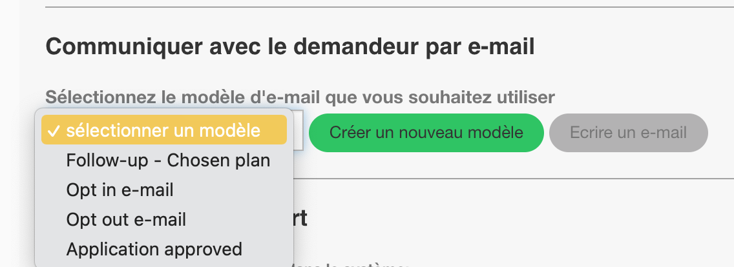Click the separator line below the buttons
The height and width of the screenshot is (267, 734).
(514, 178)
